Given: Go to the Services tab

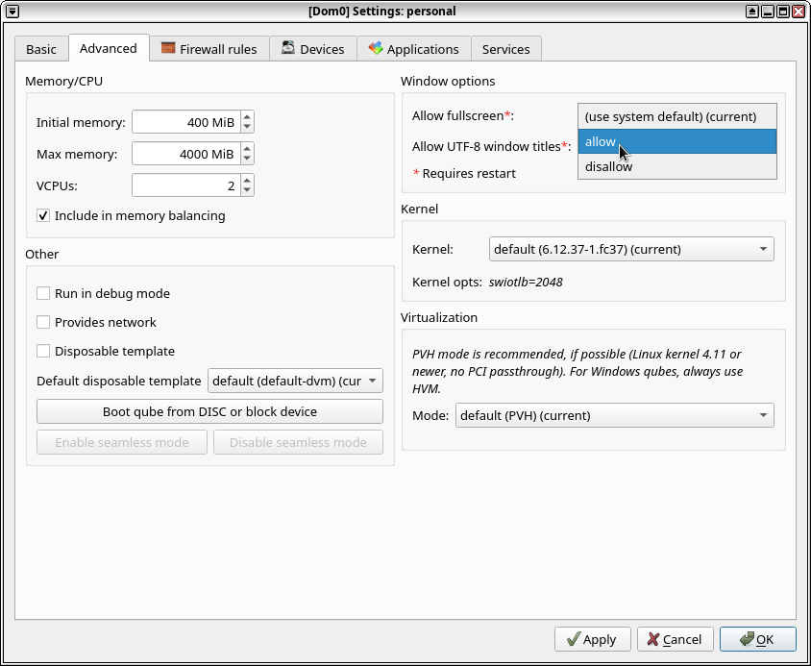Looking at the screenshot, I should (505, 49).
